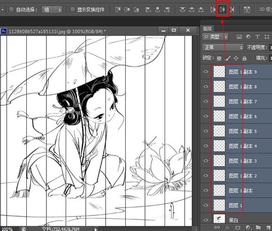Open tool preset picker arrow at far left
The image size is (272, 231).
pos(2,9)
